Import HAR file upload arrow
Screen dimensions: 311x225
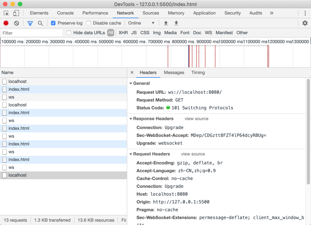(166, 23)
